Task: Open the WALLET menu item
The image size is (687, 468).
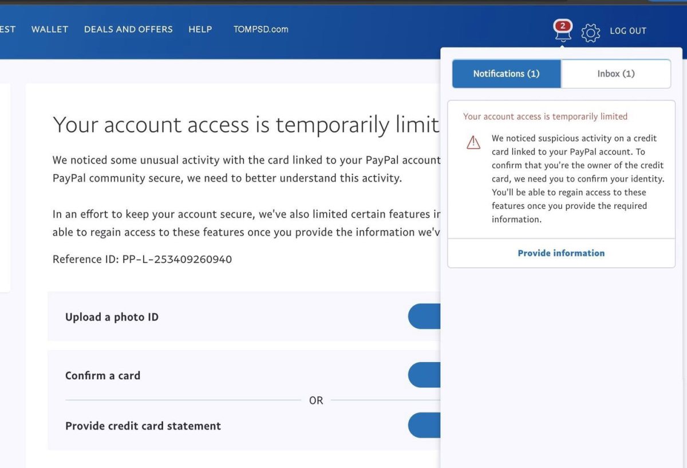Action: coord(50,29)
